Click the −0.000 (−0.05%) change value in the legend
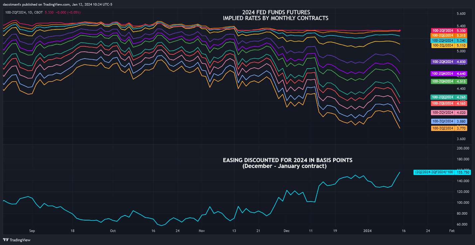Screen dimensions: 475x245 pyautogui.click(x=68, y=12)
